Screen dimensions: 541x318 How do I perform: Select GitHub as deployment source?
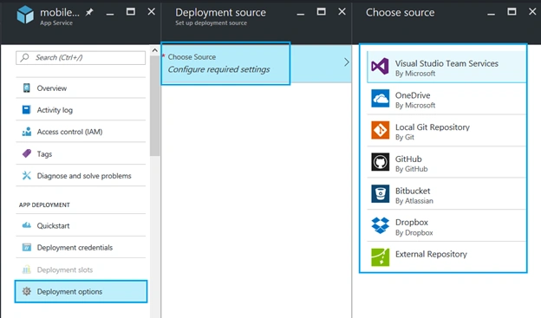pos(446,162)
